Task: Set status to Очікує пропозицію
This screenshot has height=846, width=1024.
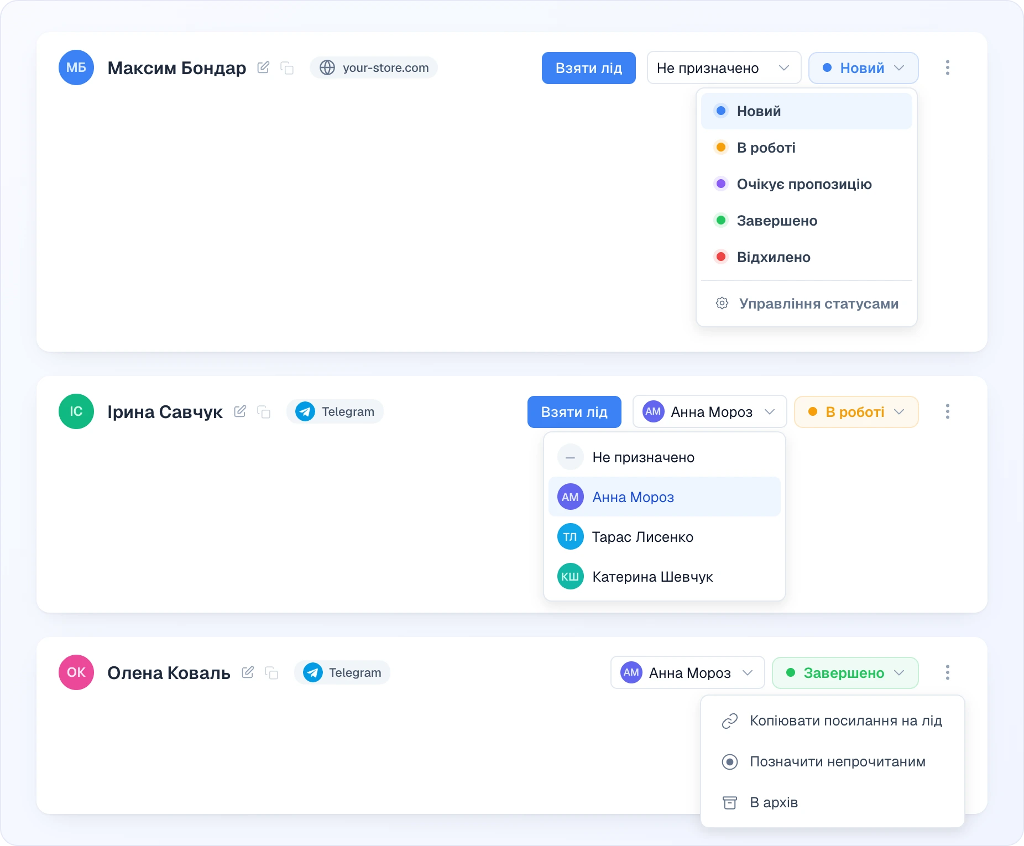Action: point(807,184)
